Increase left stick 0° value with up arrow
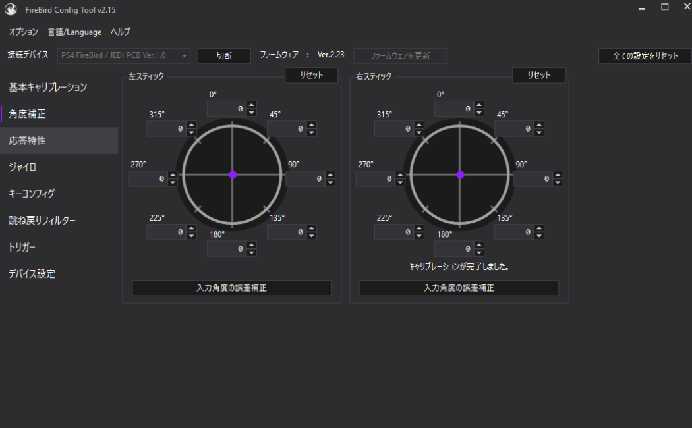The height and width of the screenshot is (428, 692). point(251,105)
